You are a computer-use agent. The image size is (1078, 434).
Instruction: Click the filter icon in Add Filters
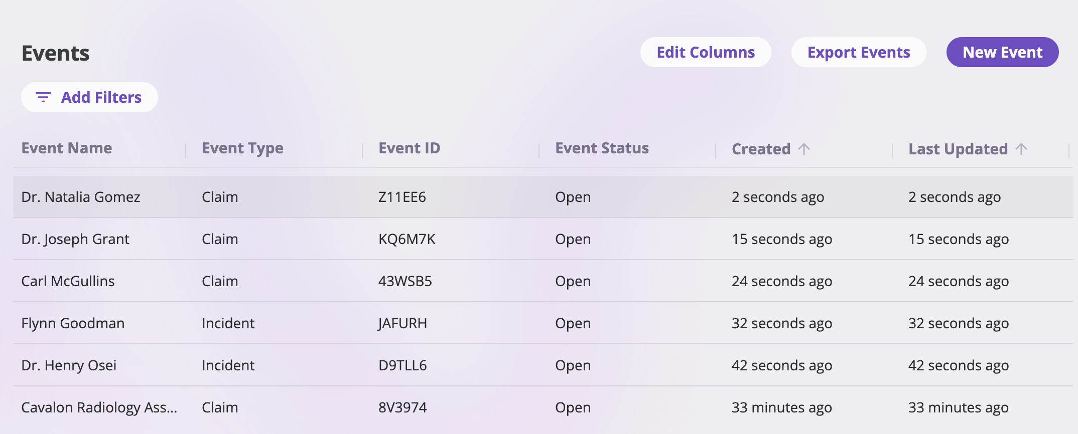coord(43,97)
